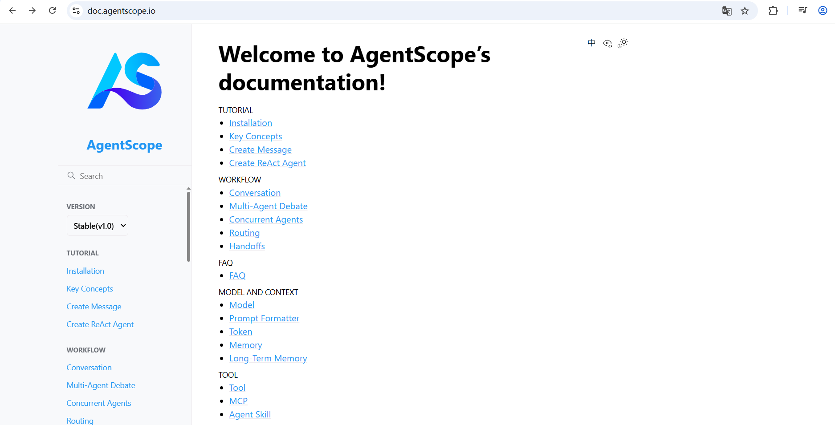Open the browser Extensions menu

pos(773,11)
